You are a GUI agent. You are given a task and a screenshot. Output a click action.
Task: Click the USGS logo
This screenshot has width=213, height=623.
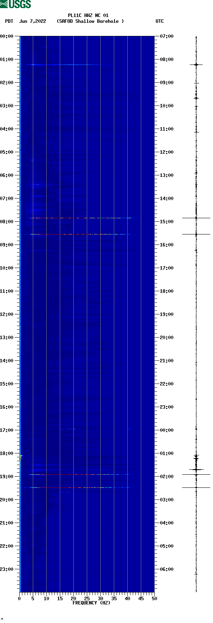tap(15, 4)
